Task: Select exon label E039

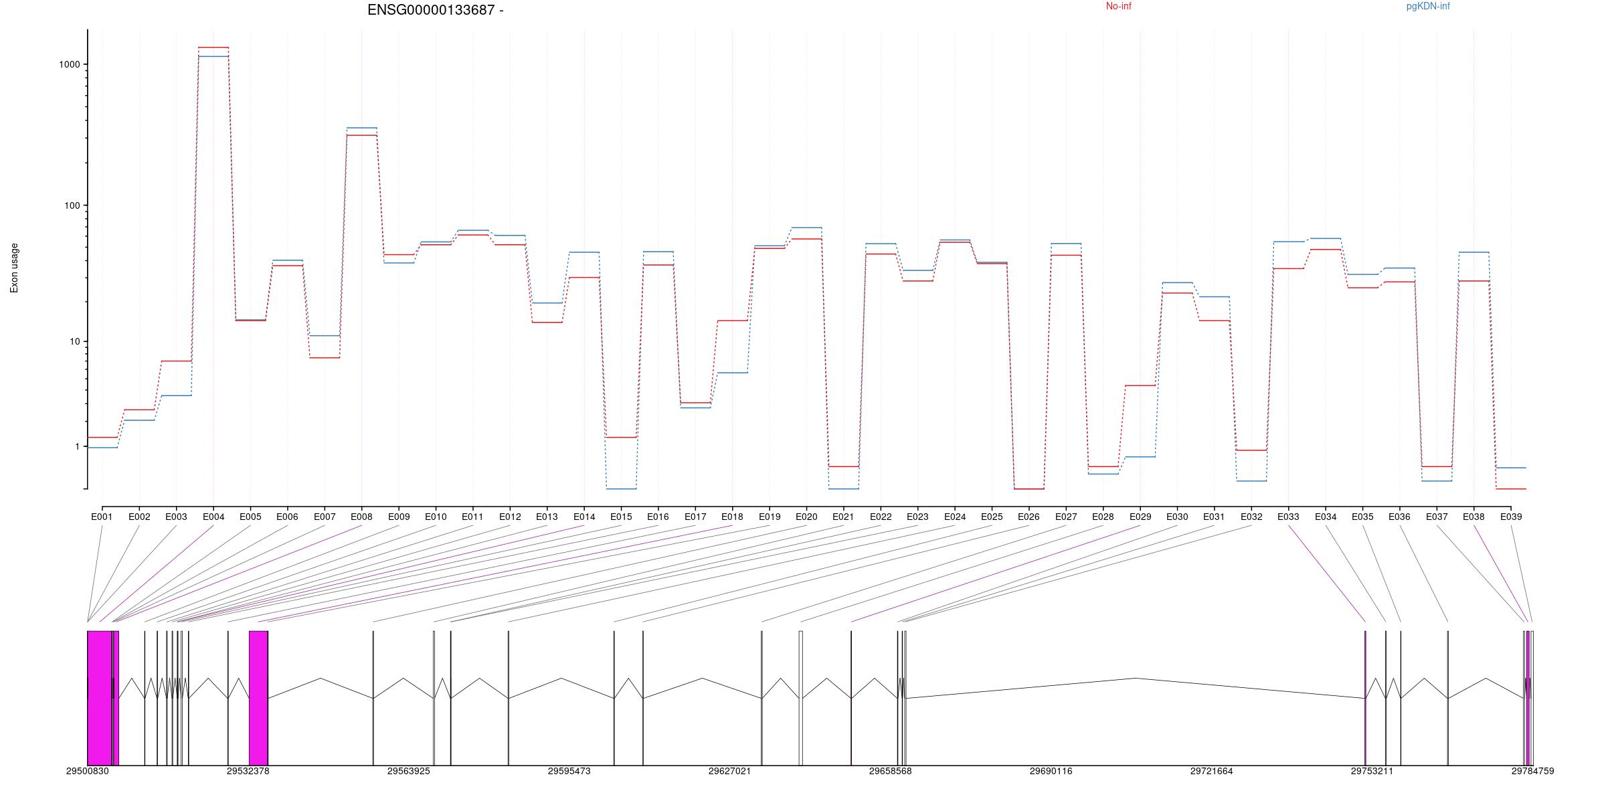Action: [1511, 517]
